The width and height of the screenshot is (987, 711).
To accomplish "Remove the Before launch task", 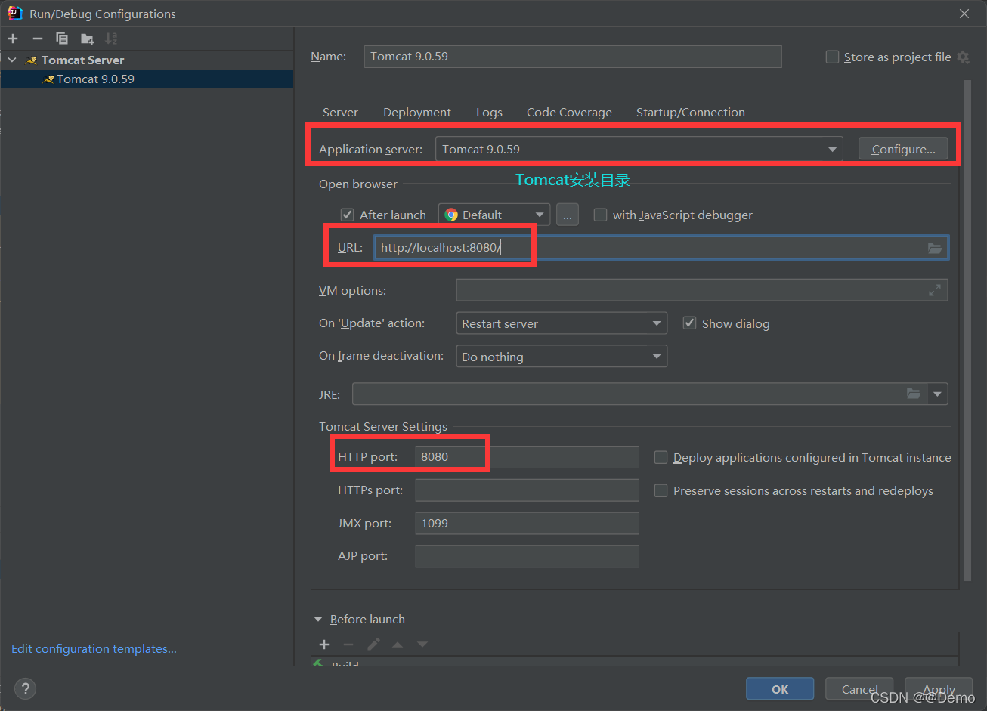I will pyautogui.click(x=348, y=645).
